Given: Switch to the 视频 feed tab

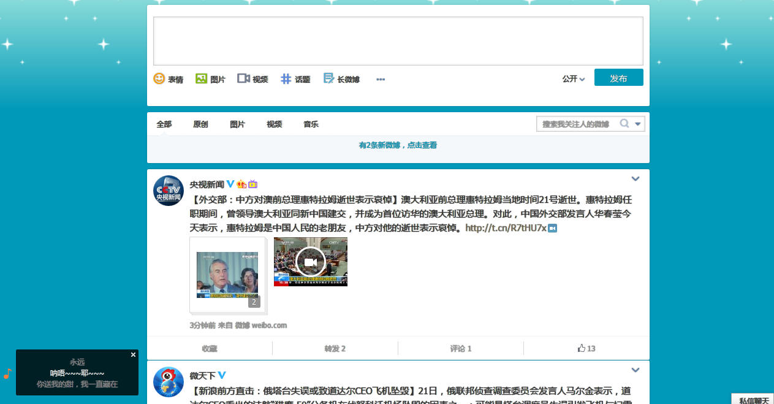Looking at the screenshot, I should 274,124.
